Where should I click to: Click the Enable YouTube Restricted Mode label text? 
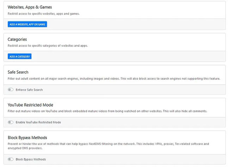tap(38, 122)
